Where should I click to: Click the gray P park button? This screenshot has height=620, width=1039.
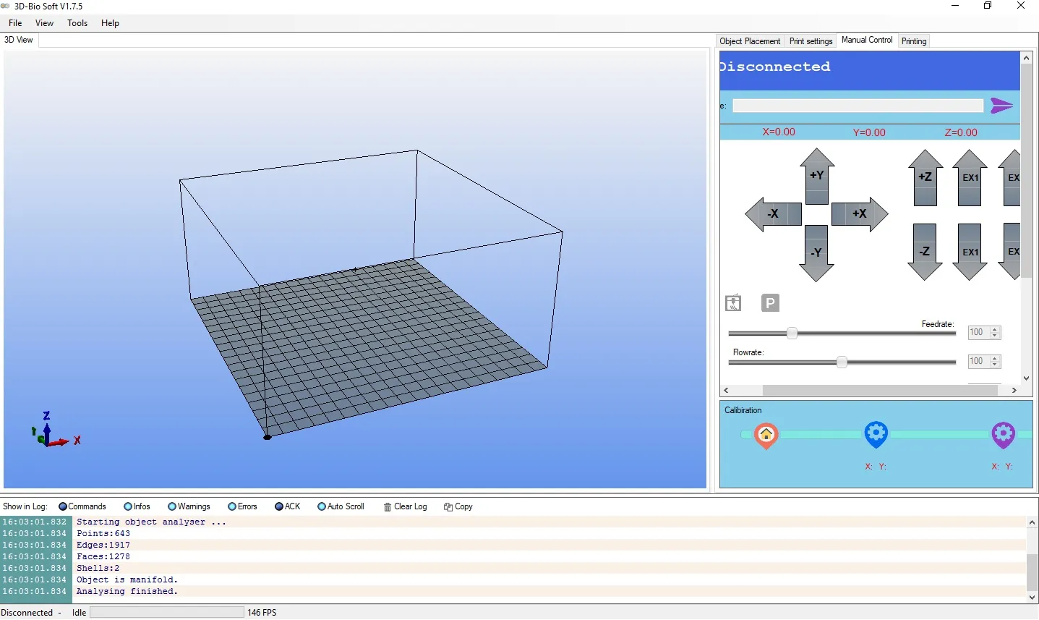click(770, 303)
